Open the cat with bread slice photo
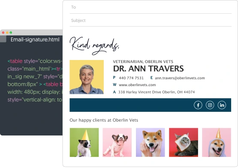The image size is (238, 168). pyautogui.click(x=184, y=142)
